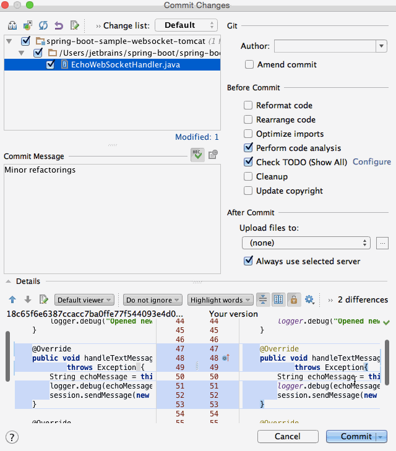Click the '2 differences' label
Screen dimensions: 396x451
click(363, 299)
